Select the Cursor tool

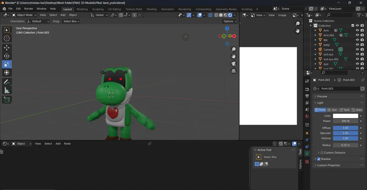[7, 38]
